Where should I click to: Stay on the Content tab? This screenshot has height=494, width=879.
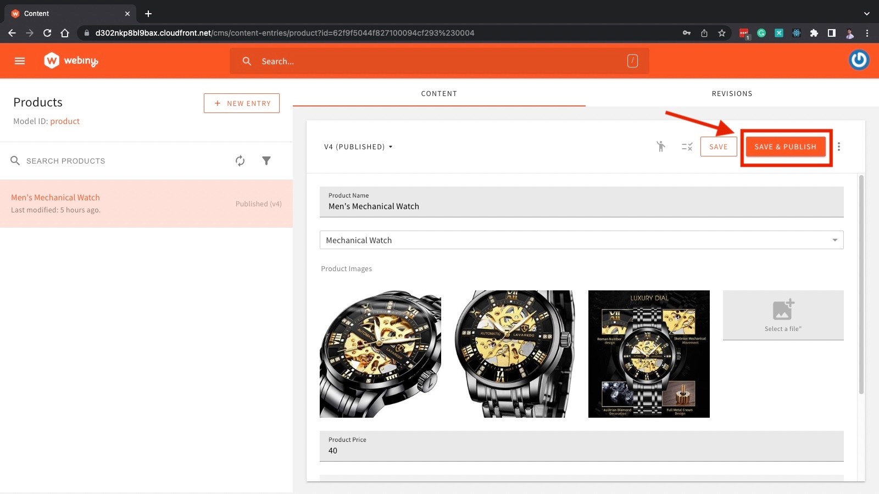pos(439,93)
